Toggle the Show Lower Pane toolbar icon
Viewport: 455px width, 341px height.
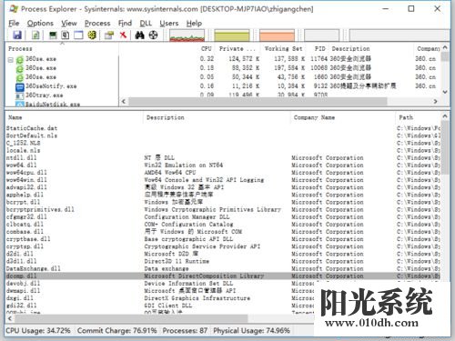click(78, 35)
